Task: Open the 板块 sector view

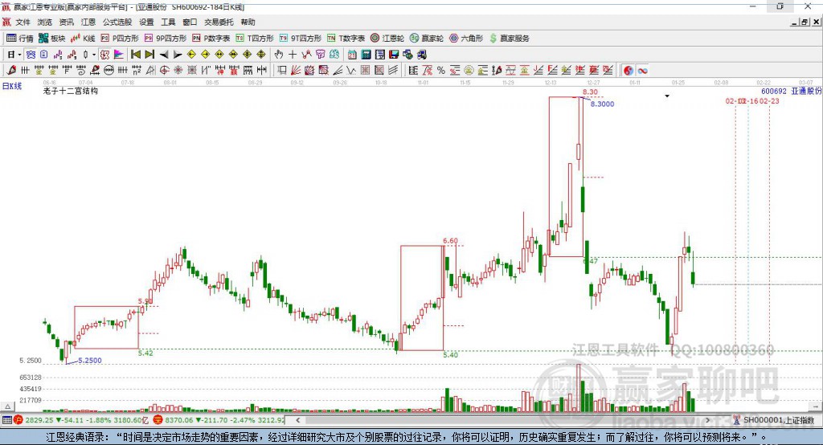Action: [x=51, y=39]
